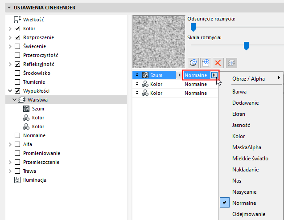
Task: Enable the Przezroczystość checkbox
Action: coord(17,55)
